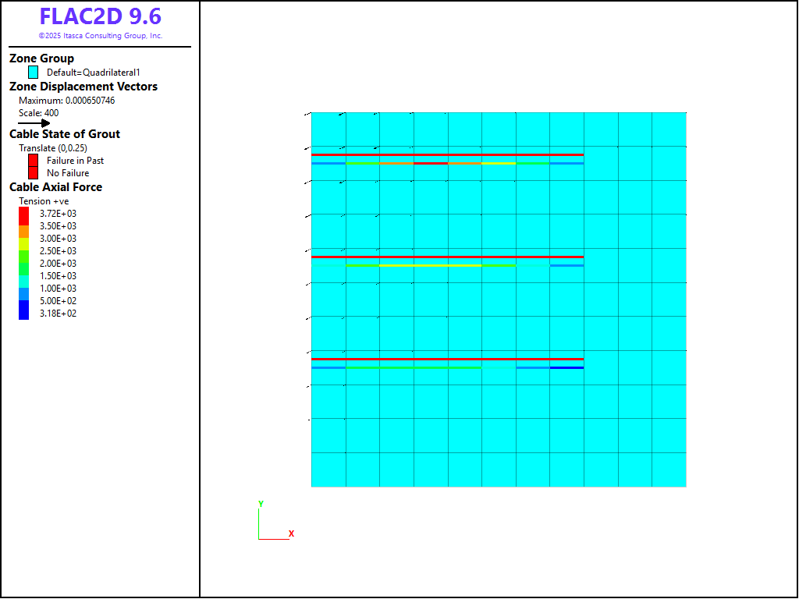Click the Scale: 400 label
This screenshot has height=599, width=799.
[38, 113]
